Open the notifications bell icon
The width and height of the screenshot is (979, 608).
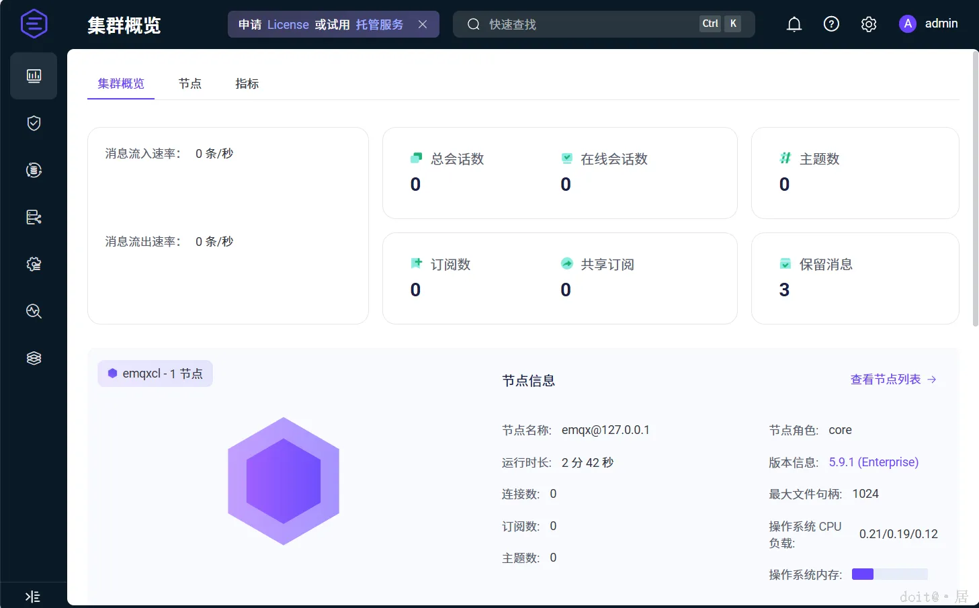tap(794, 24)
